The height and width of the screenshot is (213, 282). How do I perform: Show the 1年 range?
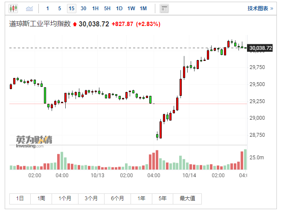141,199
